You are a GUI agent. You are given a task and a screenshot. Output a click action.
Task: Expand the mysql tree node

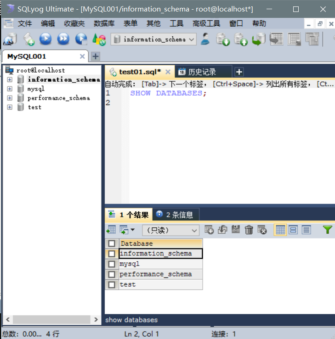click(x=10, y=89)
